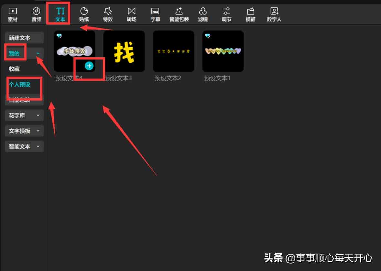381x271 pixels.
Task: Open the 滤镜 filters tab
Action: point(203,15)
